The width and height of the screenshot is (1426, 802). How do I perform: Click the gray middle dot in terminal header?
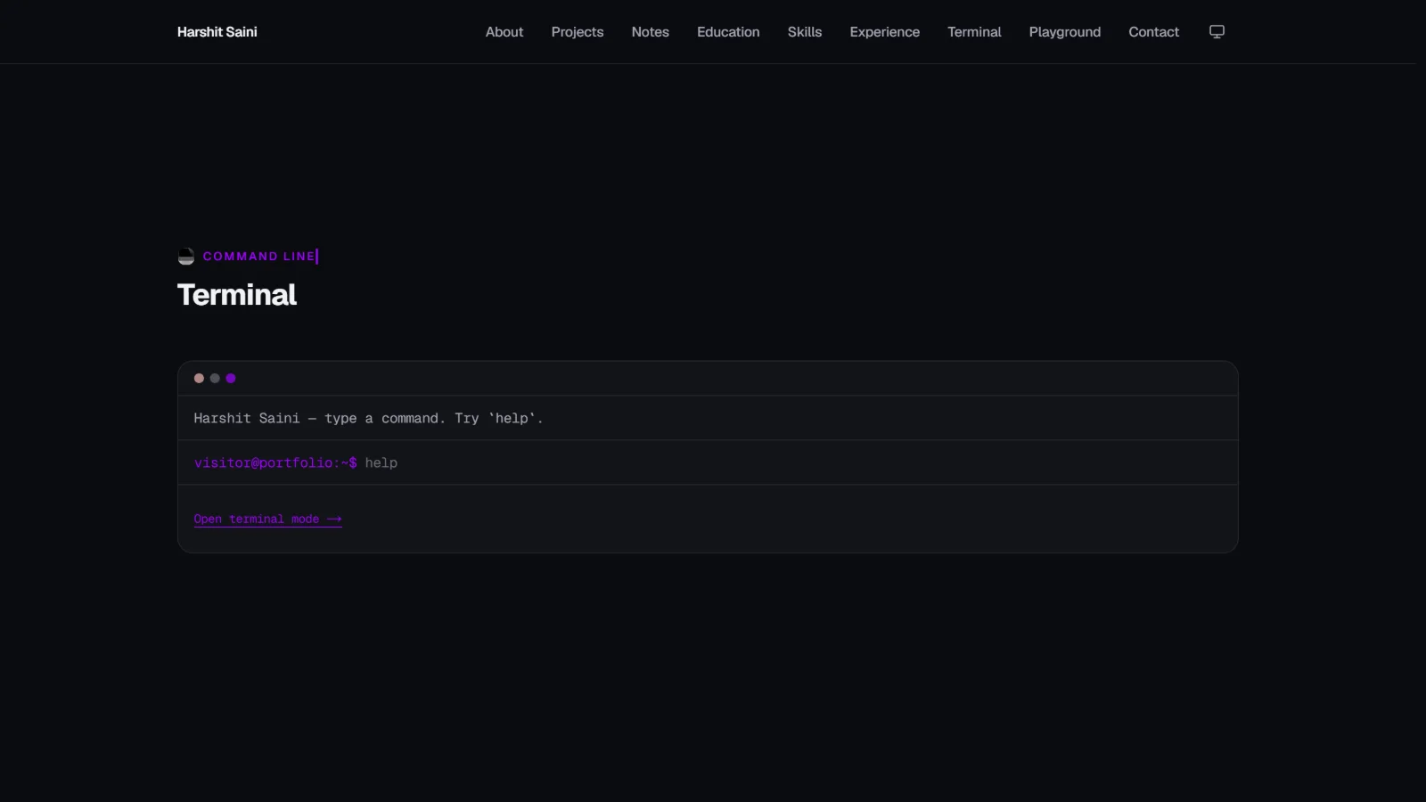215,379
